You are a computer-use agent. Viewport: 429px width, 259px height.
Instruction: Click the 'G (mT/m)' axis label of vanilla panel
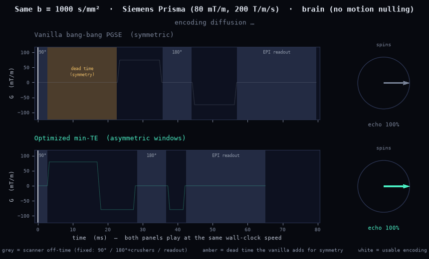(11, 83)
